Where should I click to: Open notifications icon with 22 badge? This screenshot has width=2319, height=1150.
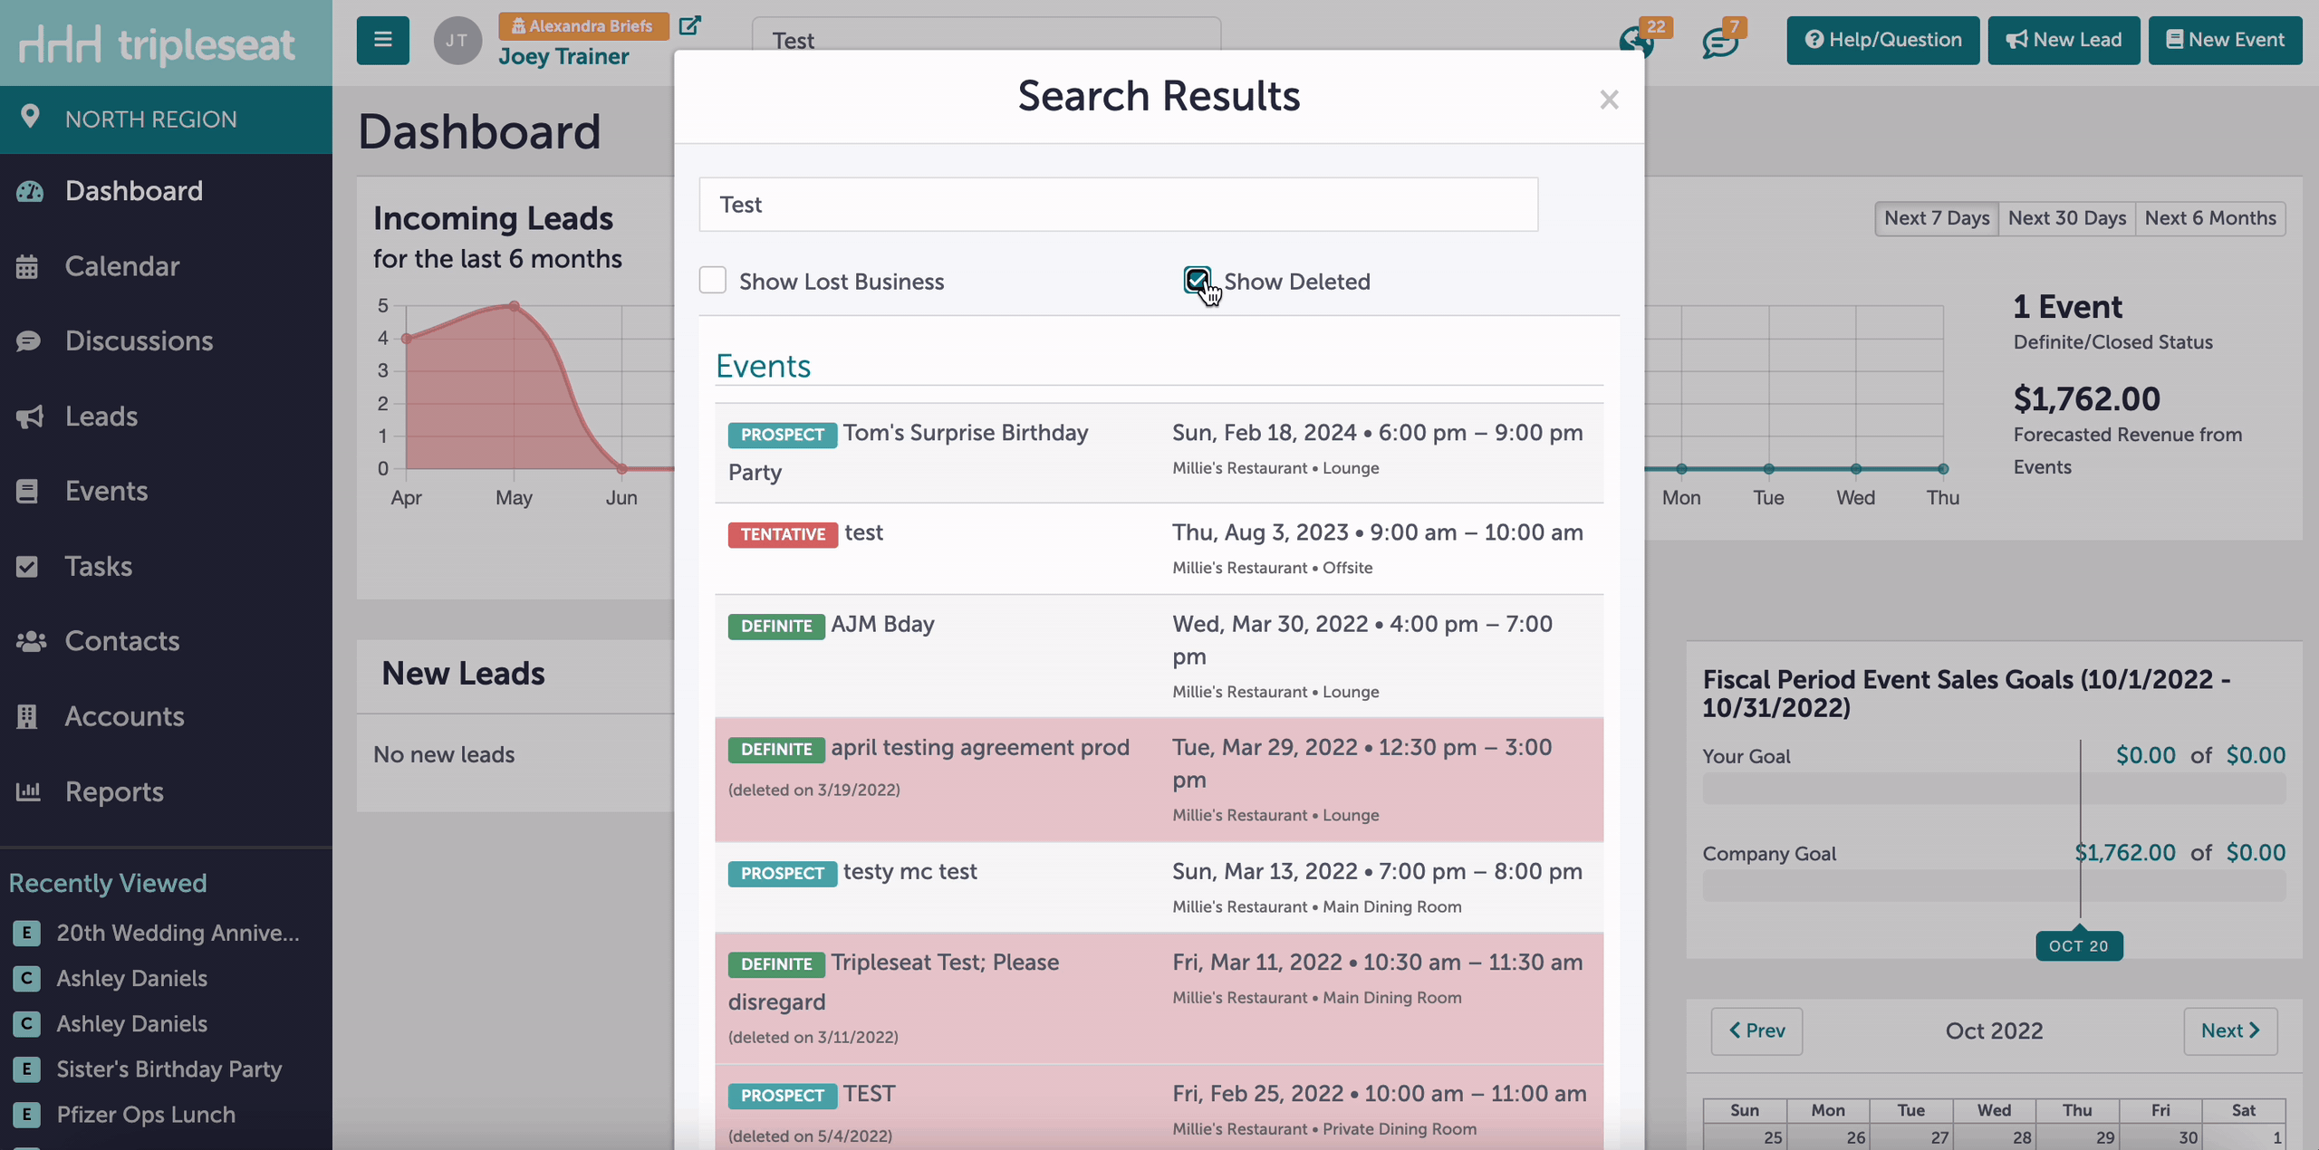1636,42
